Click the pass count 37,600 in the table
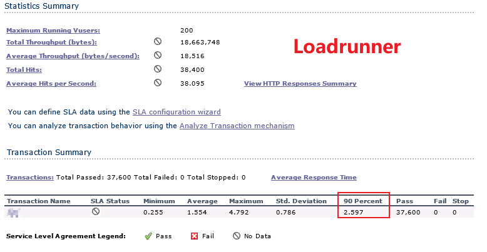The width and height of the screenshot is (487, 252). (408, 213)
